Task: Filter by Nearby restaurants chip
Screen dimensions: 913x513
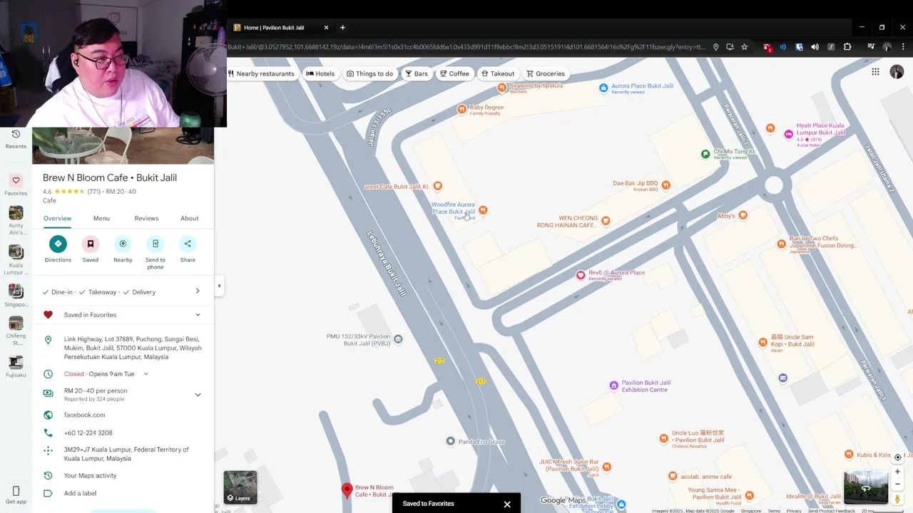Action: [261, 73]
